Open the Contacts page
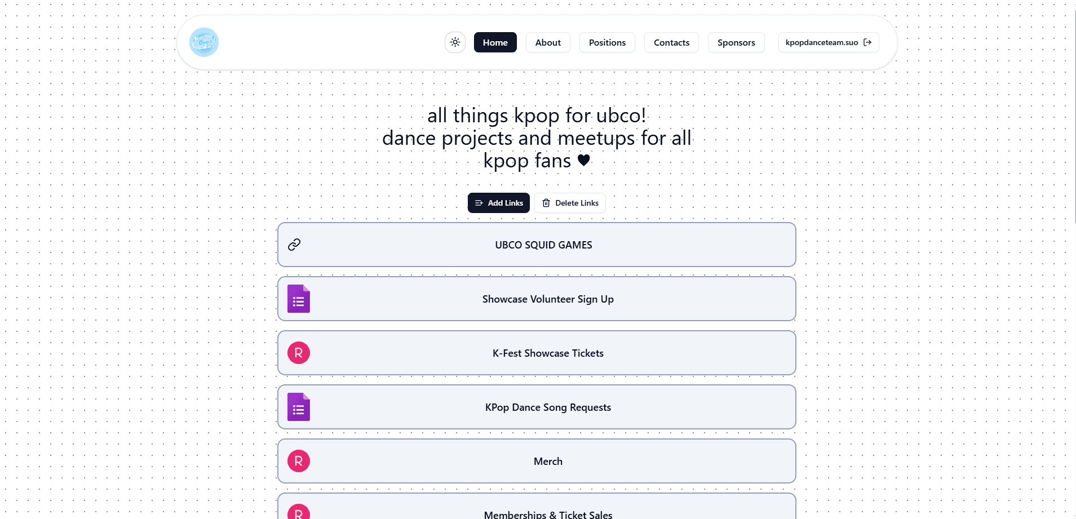This screenshot has width=1076, height=519. 671,42
